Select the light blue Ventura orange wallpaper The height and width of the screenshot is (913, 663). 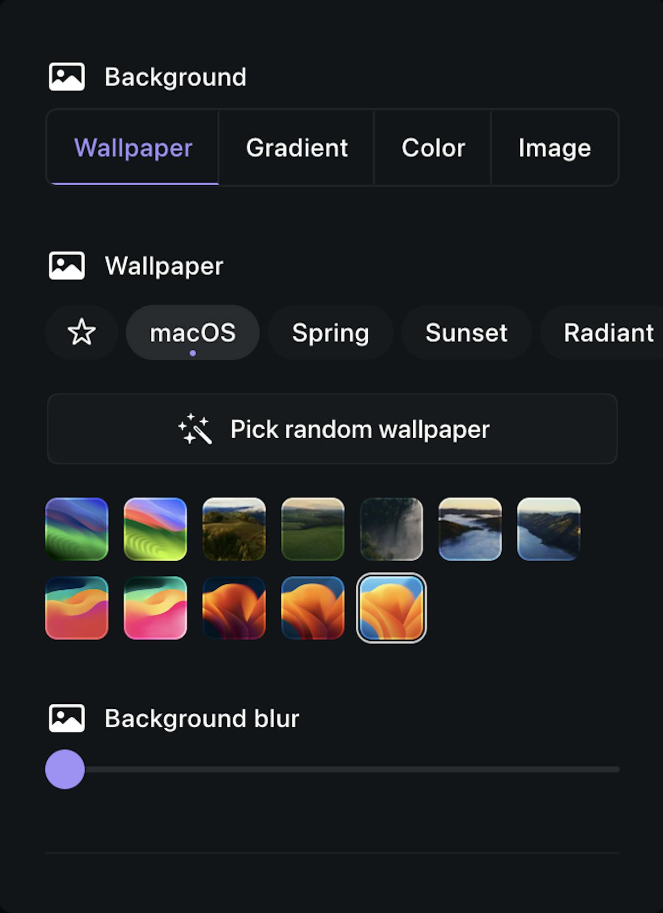(392, 608)
